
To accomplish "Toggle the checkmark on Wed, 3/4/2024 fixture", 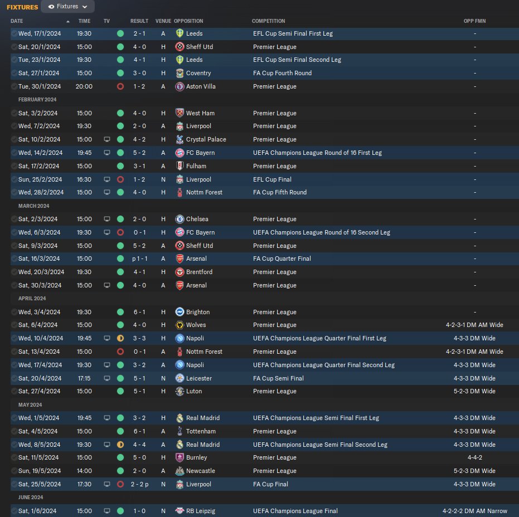I will coord(14,312).
